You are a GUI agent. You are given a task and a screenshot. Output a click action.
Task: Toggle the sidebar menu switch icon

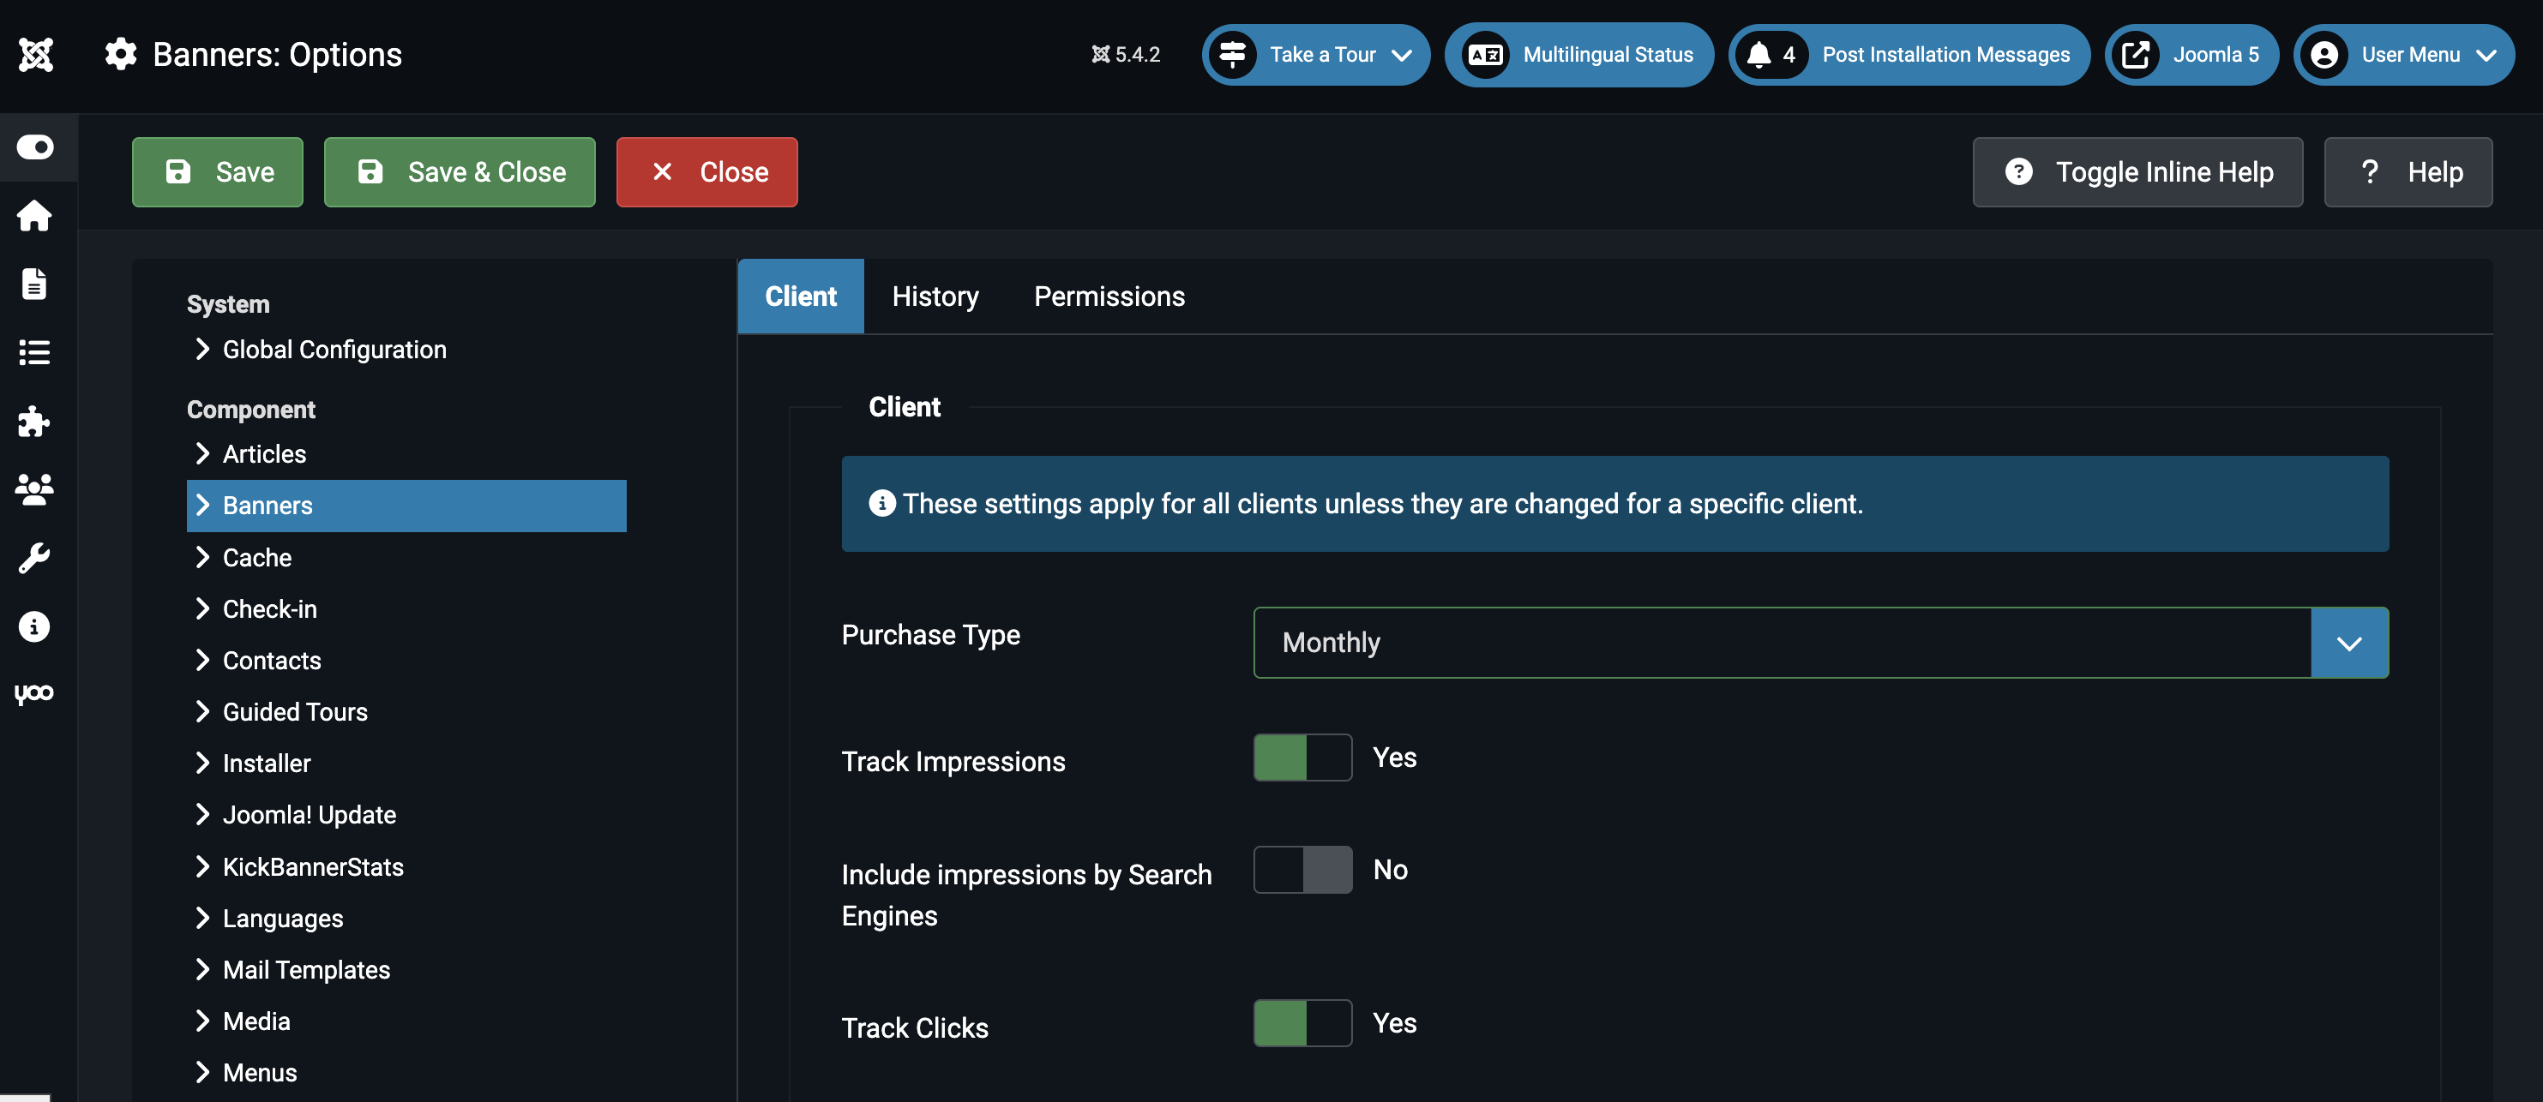pyautogui.click(x=35, y=147)
